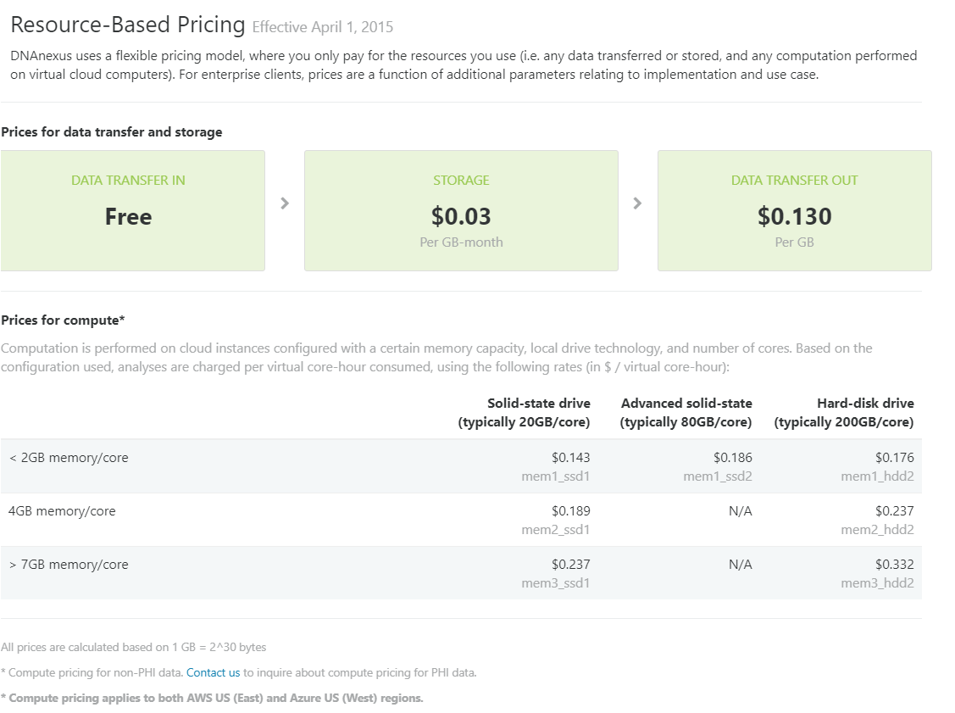Click the arrow between Data Transfer In and Storage
This screenshot has height=713, width=955.
285,203
